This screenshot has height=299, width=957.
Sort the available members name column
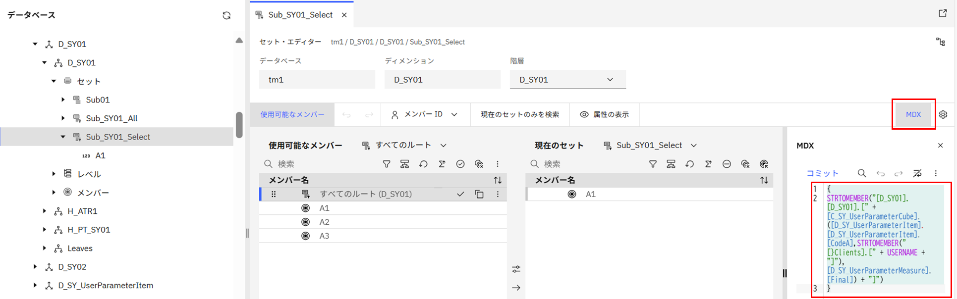(498, 180)
